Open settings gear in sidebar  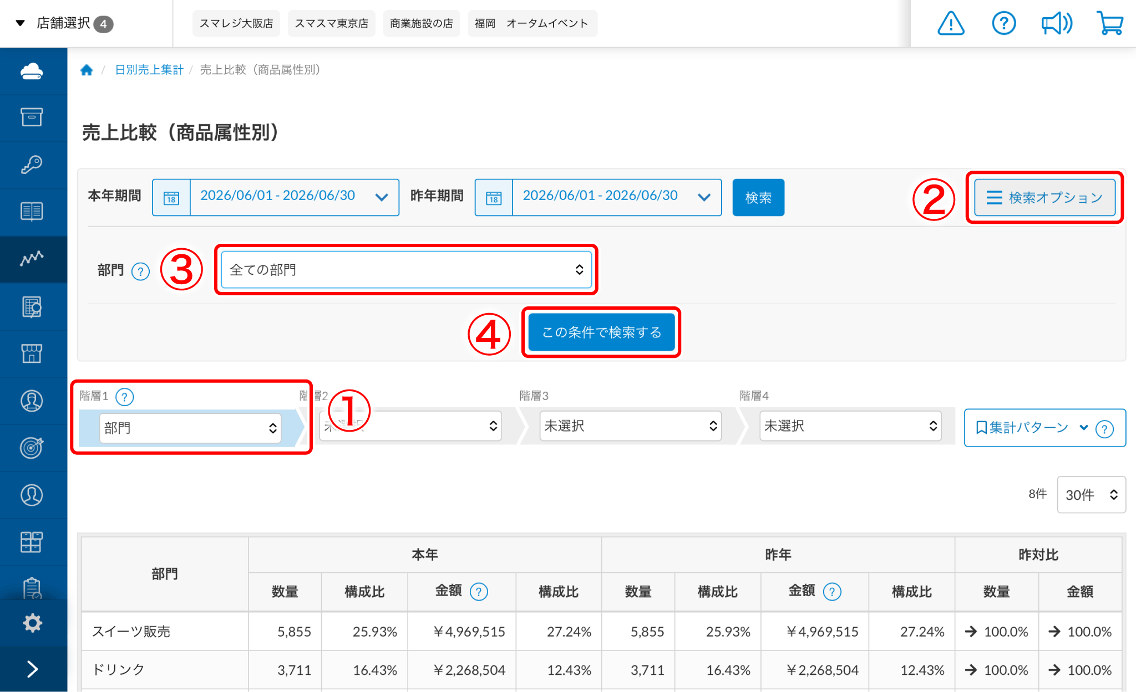click(32, 623)
